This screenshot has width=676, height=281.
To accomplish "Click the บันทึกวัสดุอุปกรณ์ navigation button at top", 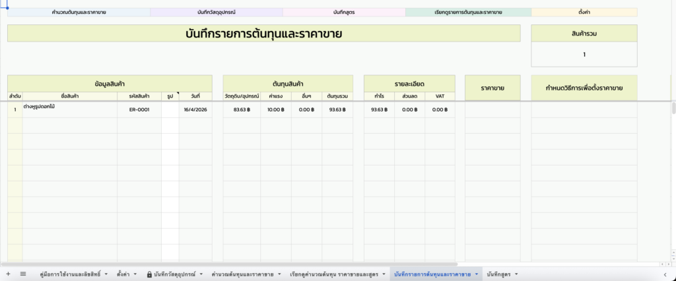I will click(x=217, y=12).
